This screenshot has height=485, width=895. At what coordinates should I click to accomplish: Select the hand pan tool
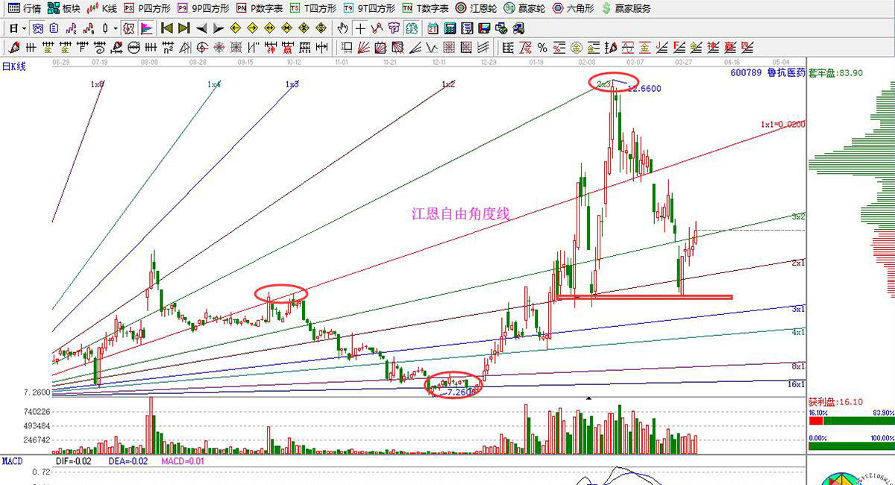[x=342, y=28]
